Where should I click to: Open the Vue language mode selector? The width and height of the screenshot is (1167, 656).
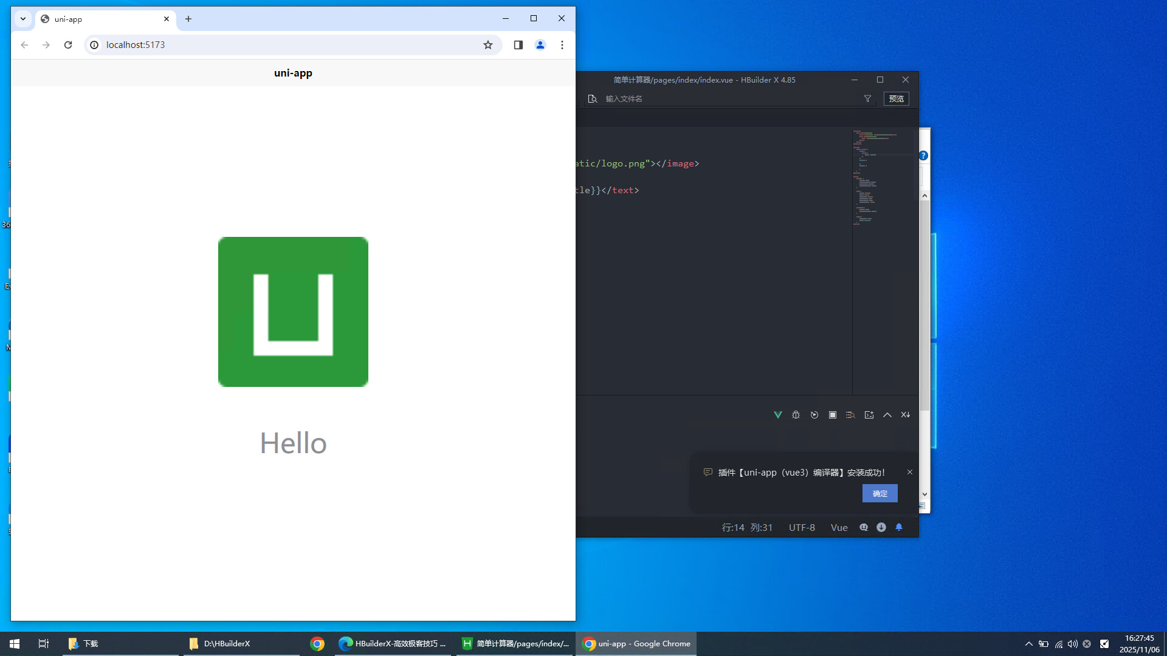click(x=839, y=527)
